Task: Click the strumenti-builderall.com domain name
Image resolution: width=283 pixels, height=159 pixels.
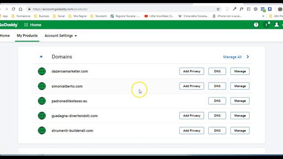Action: click(73, 131)
